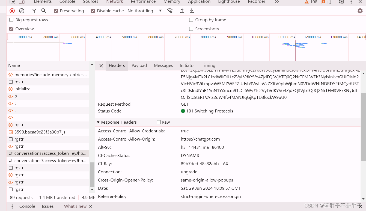Open the Timing tab

209,66
